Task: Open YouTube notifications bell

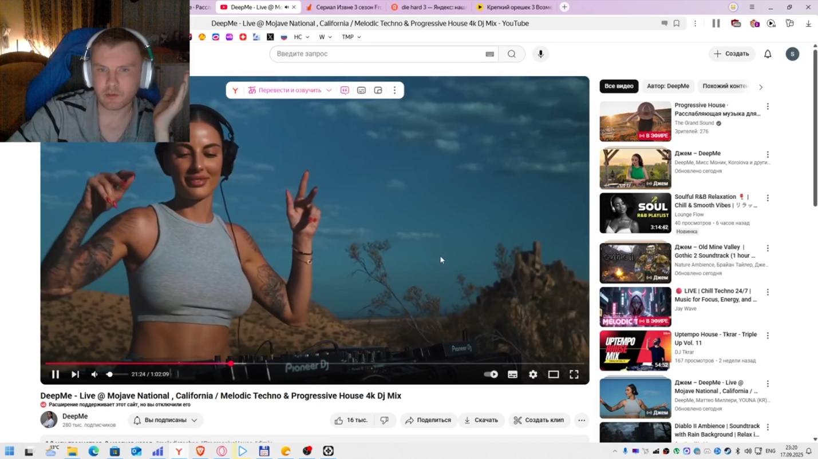Action: [x=768, y=54]
